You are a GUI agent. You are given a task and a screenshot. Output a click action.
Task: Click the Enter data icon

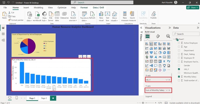click(57, 16)
